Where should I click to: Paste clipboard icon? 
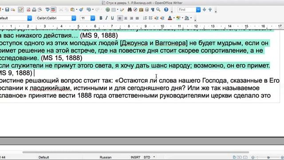73,10
